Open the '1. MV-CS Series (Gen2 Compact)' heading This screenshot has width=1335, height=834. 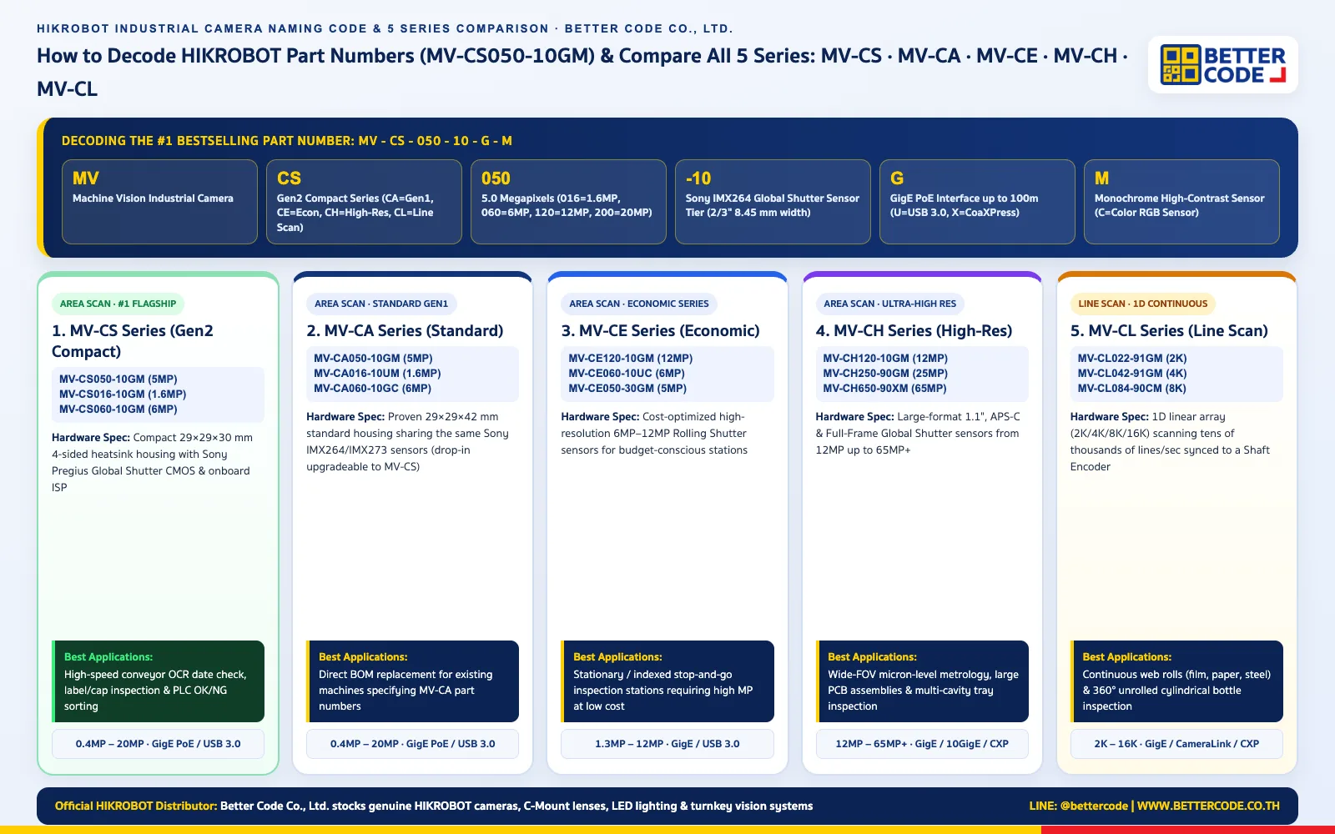133,341
